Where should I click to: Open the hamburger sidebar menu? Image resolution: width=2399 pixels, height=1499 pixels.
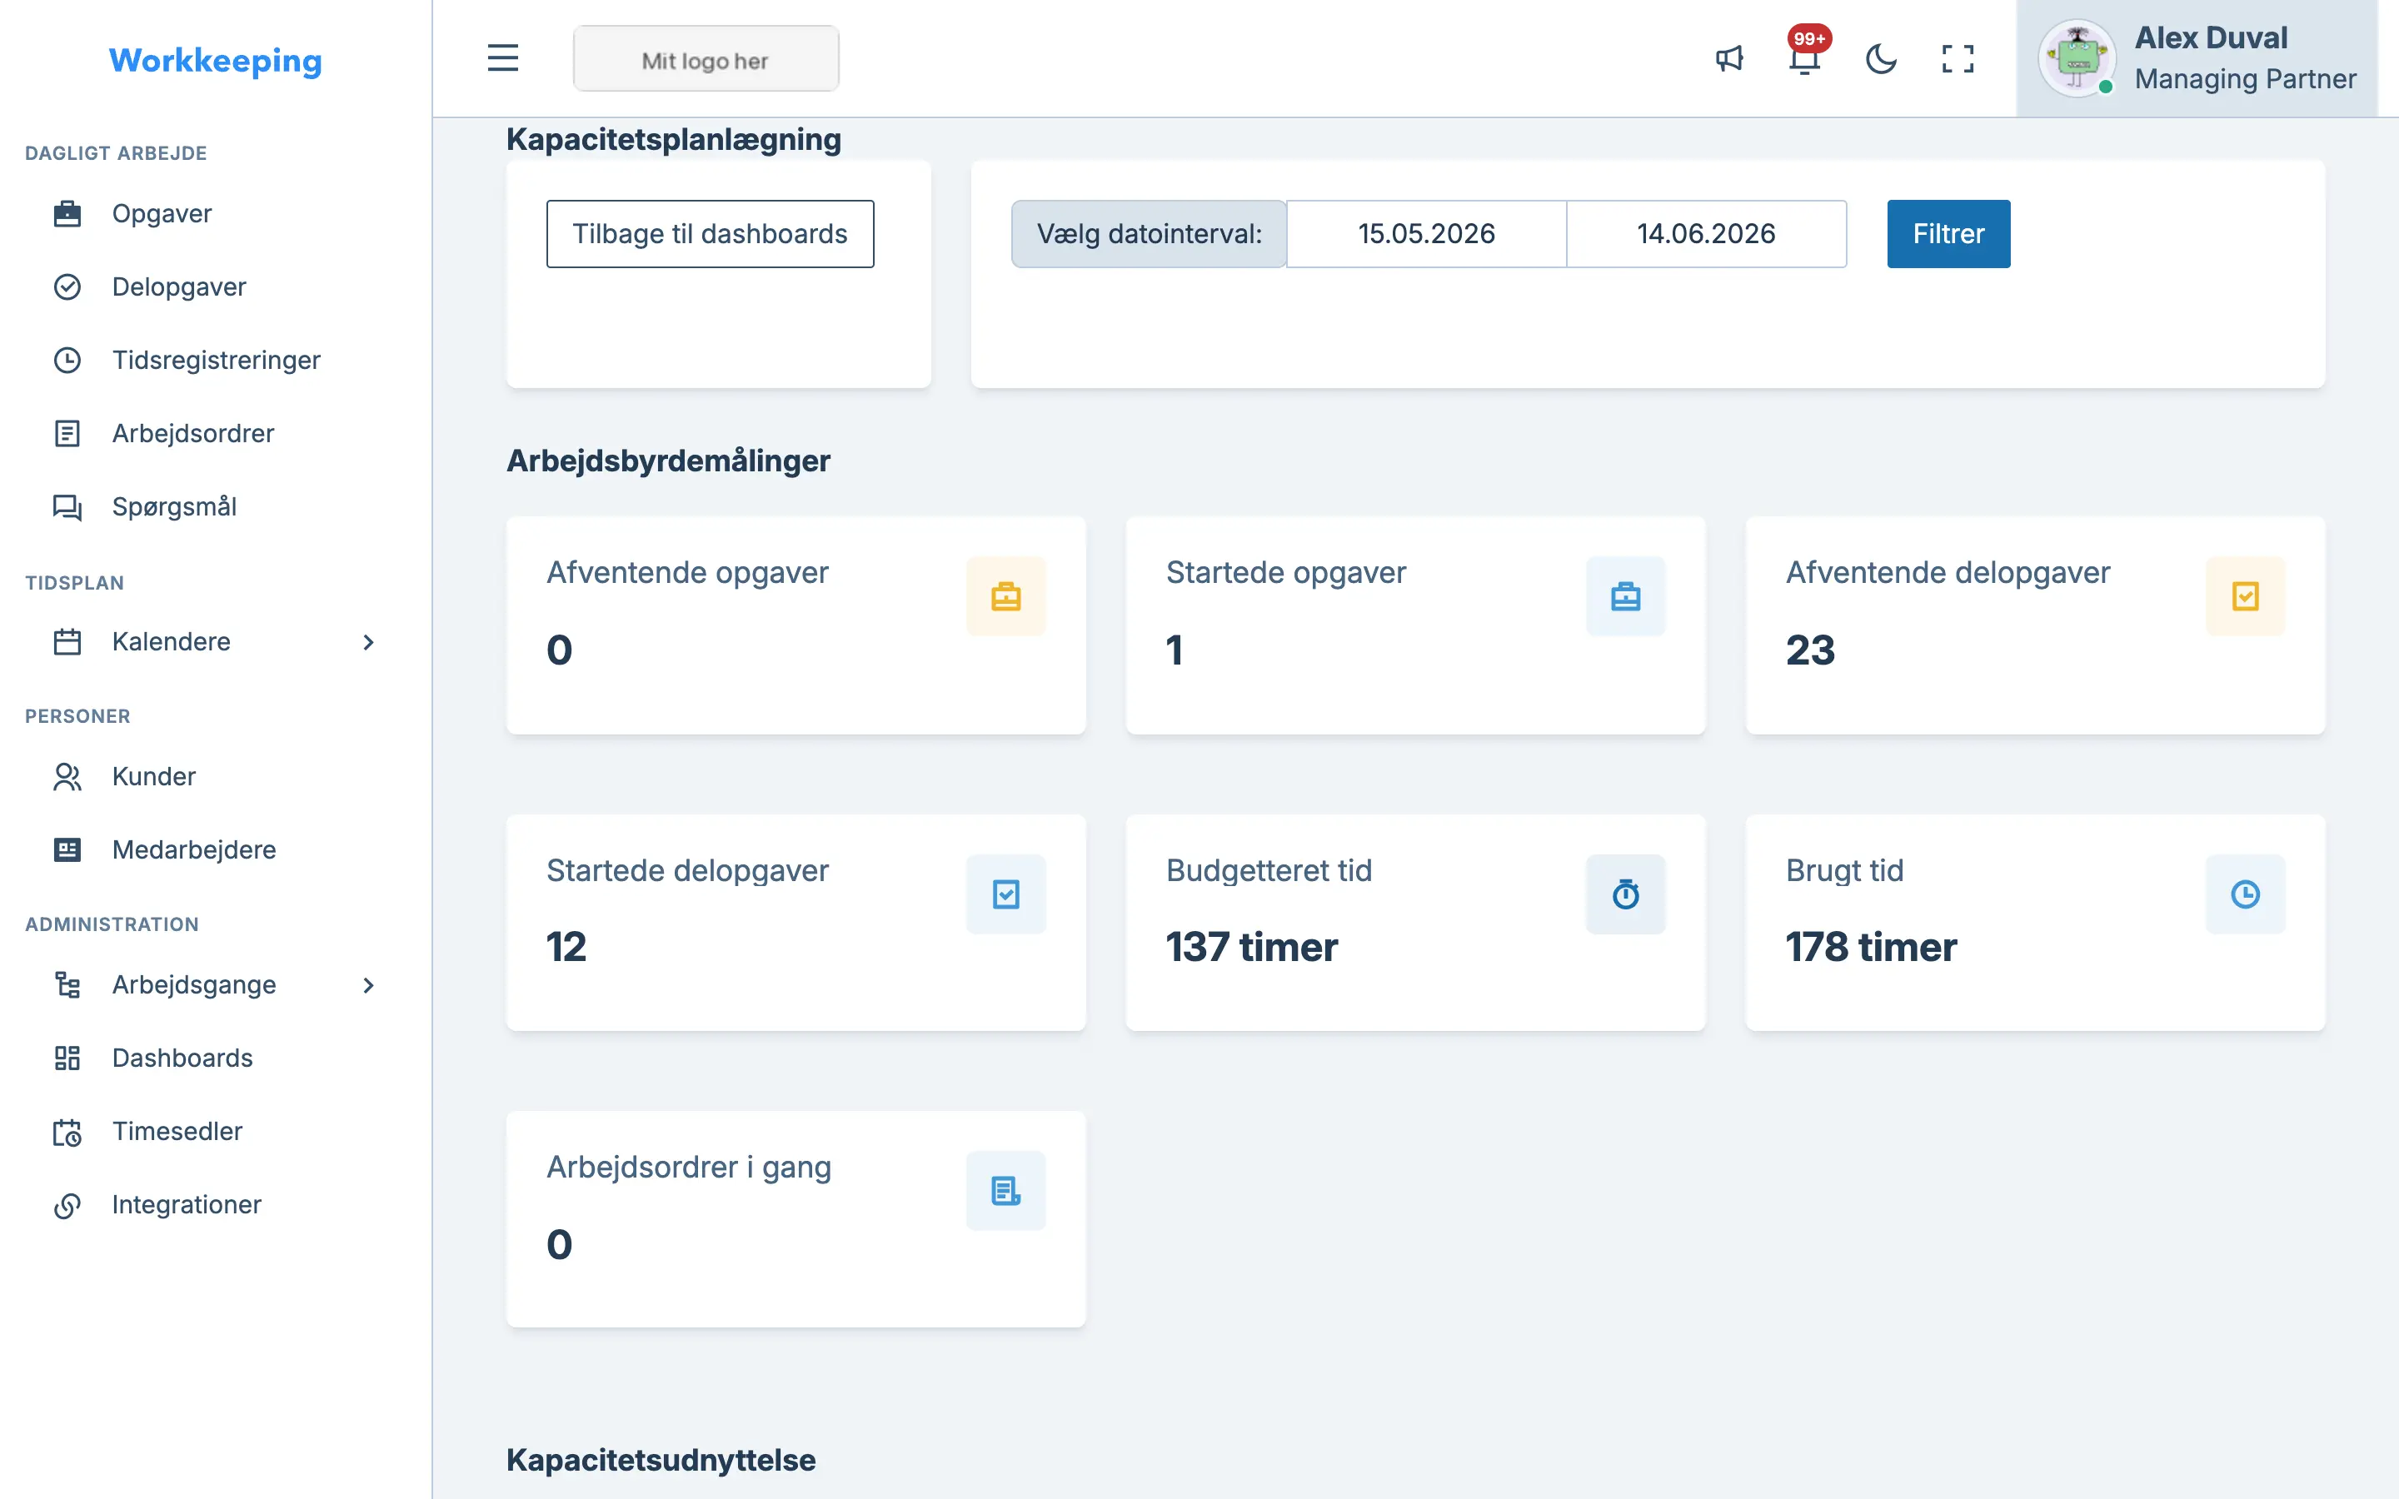[502, 58]
